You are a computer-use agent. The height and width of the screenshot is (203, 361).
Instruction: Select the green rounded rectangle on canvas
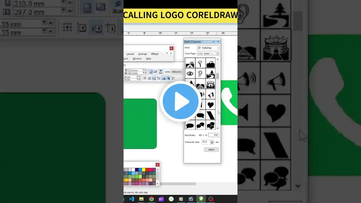coord(140,123)
